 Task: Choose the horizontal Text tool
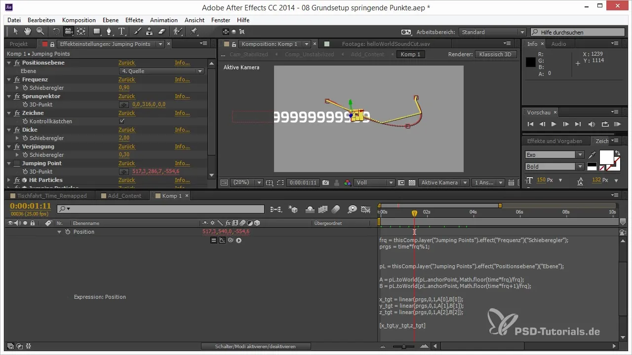[x=121, y=32]
